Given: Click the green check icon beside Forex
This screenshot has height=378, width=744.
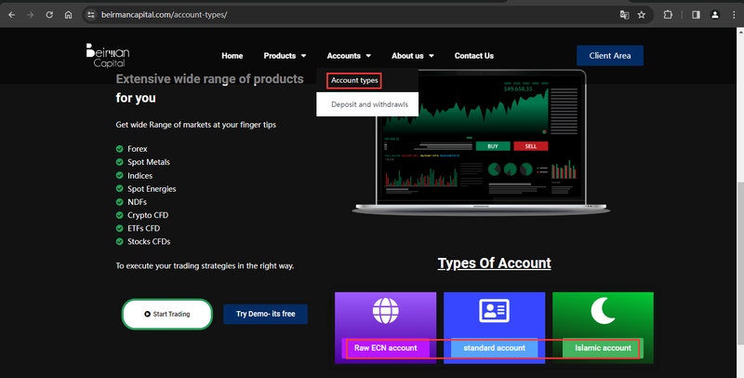Looking at the screenshot, I should click(x=120, y=149).
